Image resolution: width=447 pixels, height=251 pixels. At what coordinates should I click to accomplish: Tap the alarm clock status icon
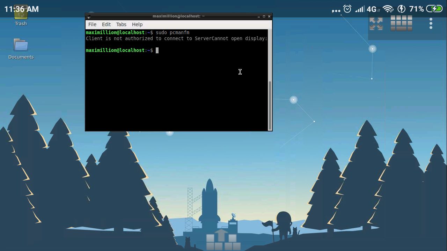347,9
